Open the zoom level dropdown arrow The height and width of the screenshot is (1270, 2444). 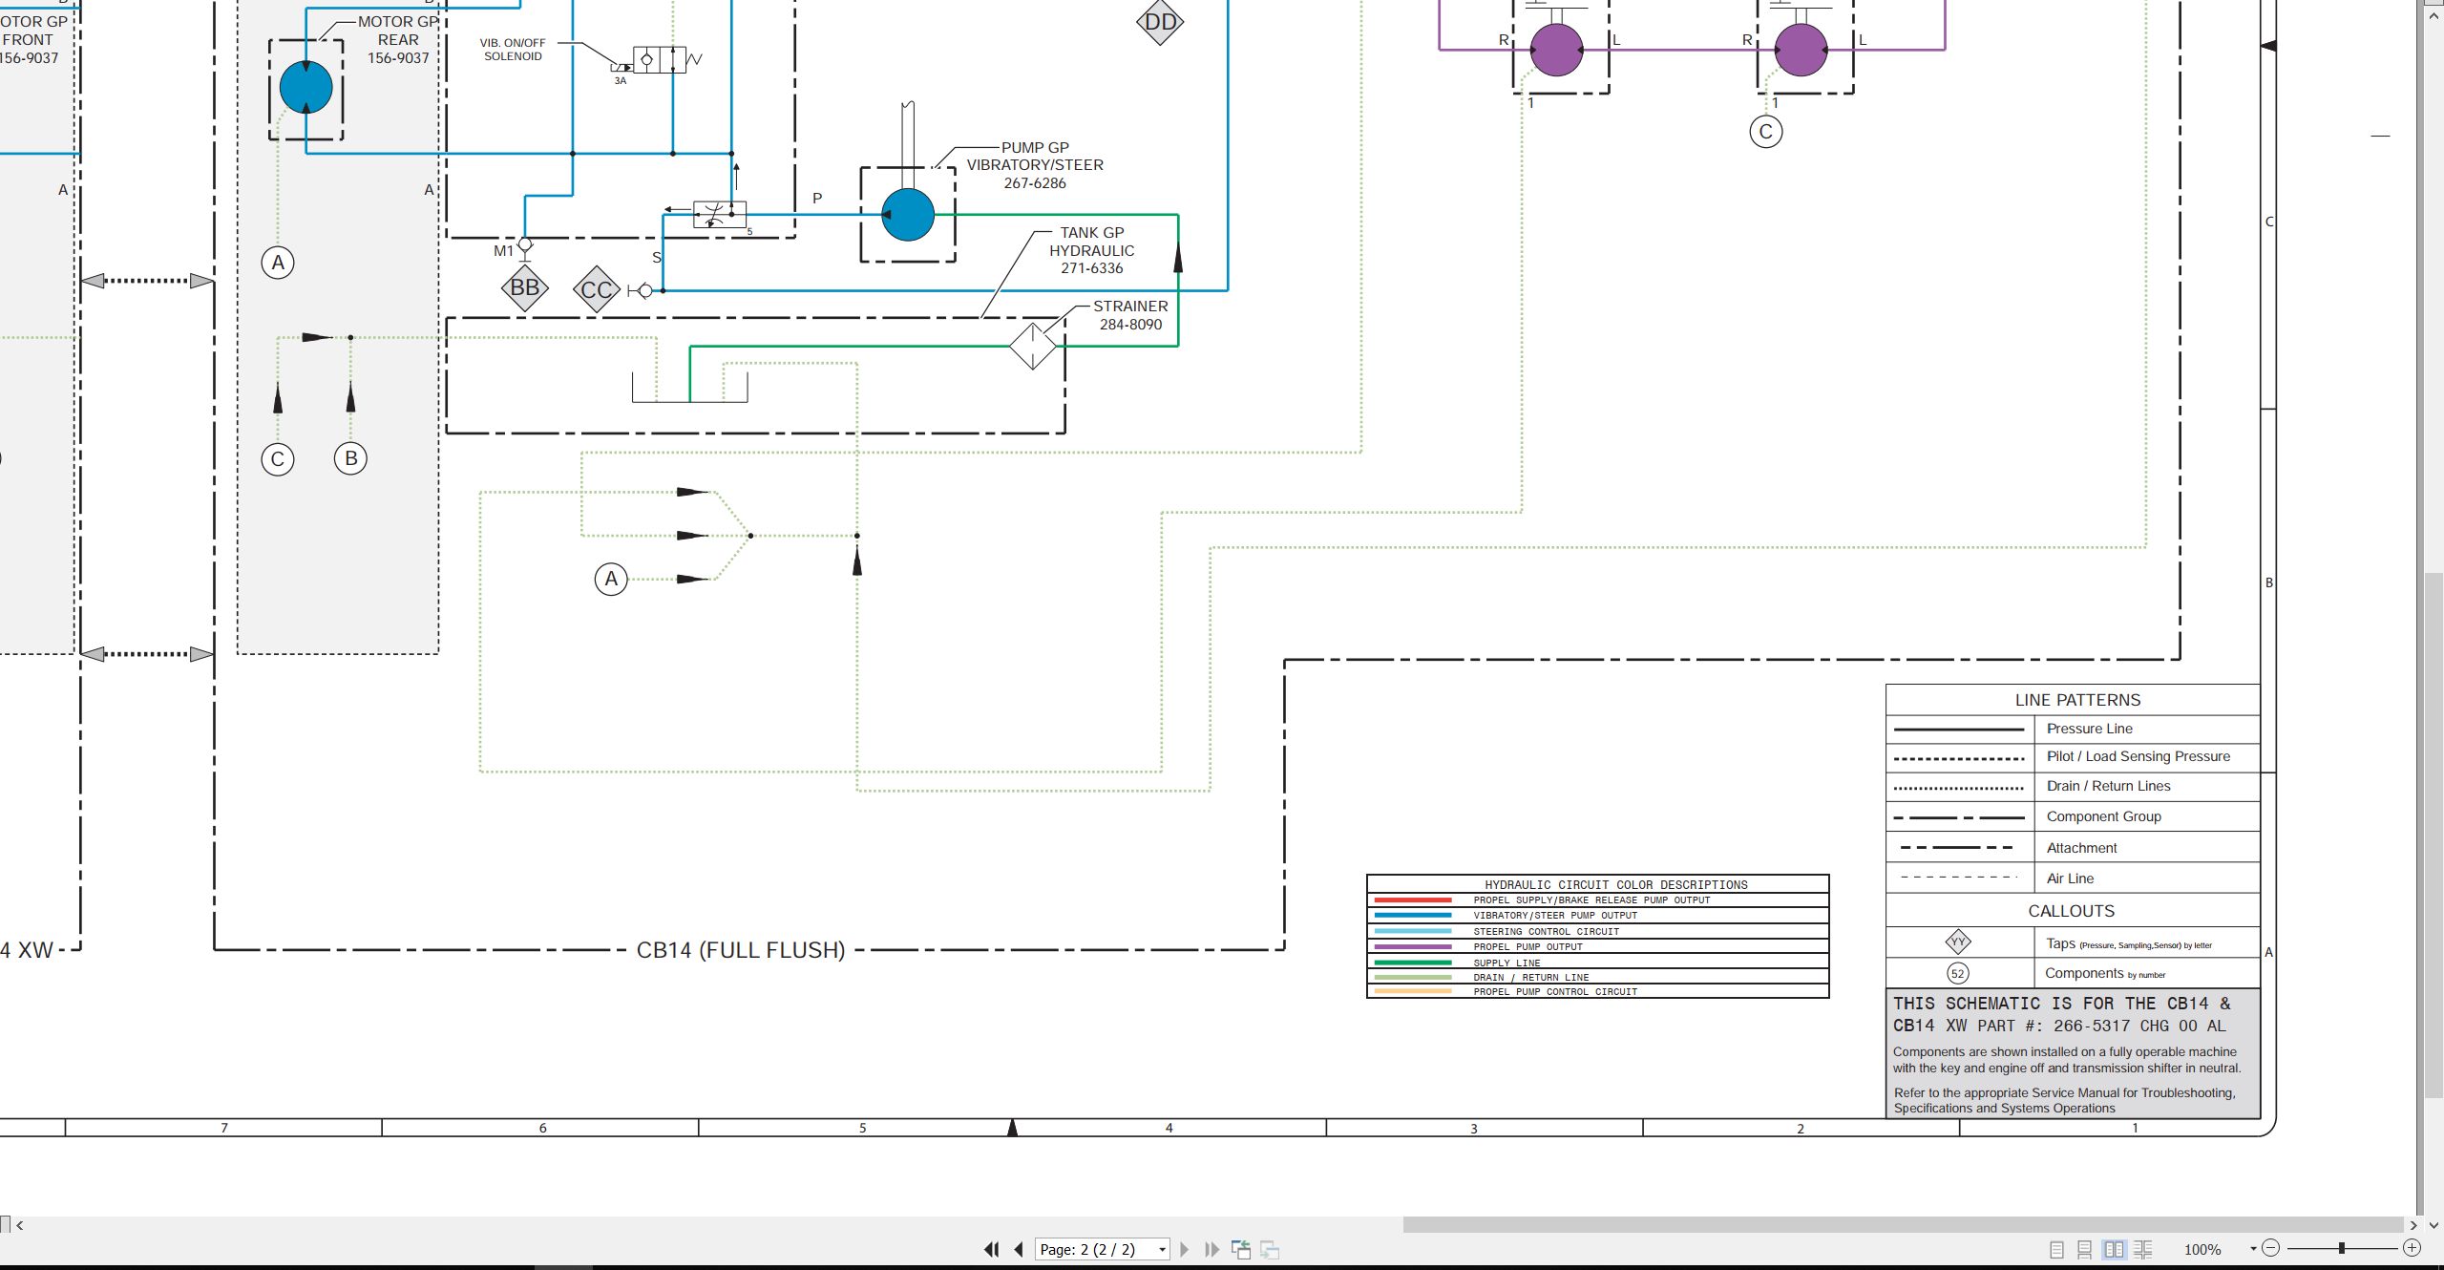[2253, 1249]
